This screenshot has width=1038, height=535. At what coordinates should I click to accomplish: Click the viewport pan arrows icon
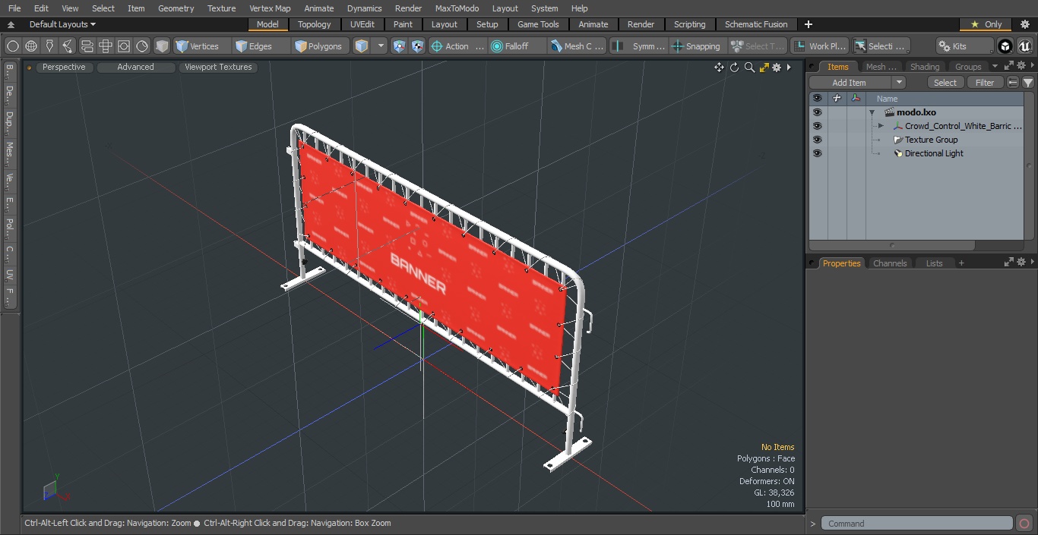719,68
